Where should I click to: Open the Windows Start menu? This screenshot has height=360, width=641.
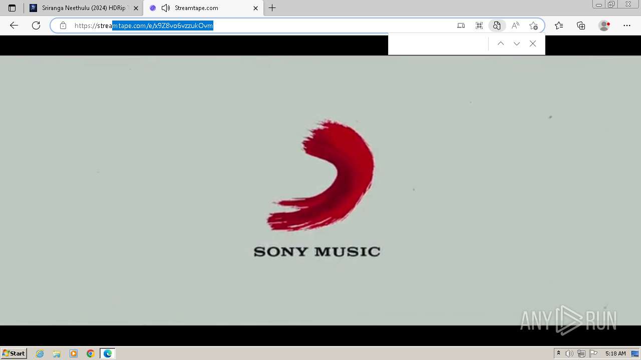14,353
